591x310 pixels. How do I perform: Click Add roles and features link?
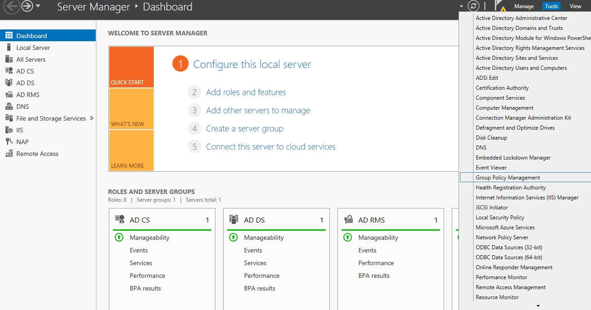click(246, 92)
